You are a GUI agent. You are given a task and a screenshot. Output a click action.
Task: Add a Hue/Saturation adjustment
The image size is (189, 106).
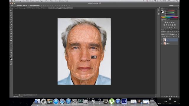[164, 25]
